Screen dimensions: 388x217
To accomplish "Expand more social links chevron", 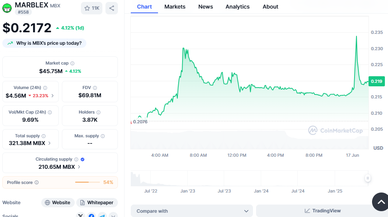I will click(113, 215).
